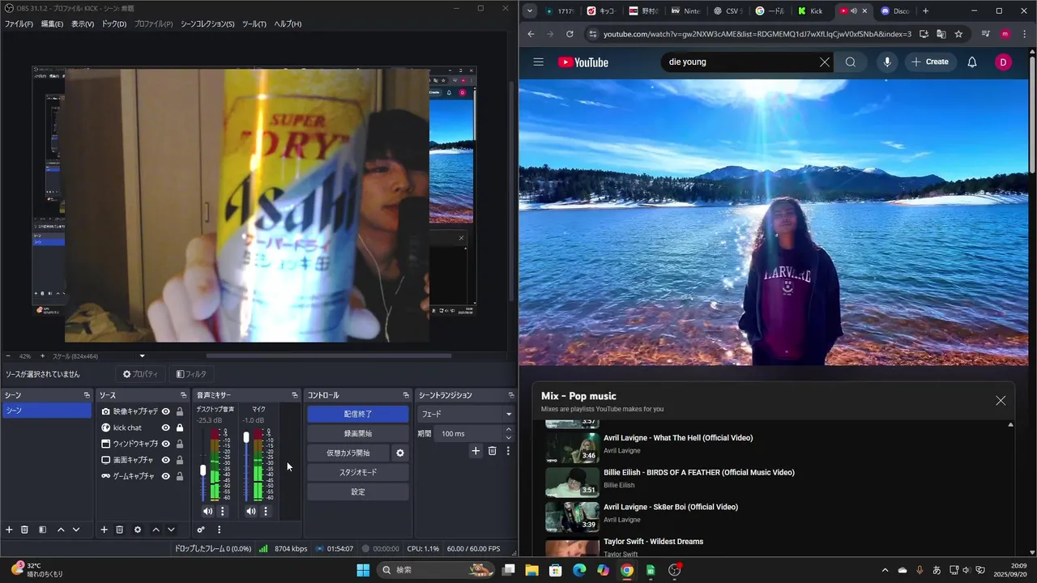
Task: Open audio mixer panel three-dot menu
Action: [219, 530]
